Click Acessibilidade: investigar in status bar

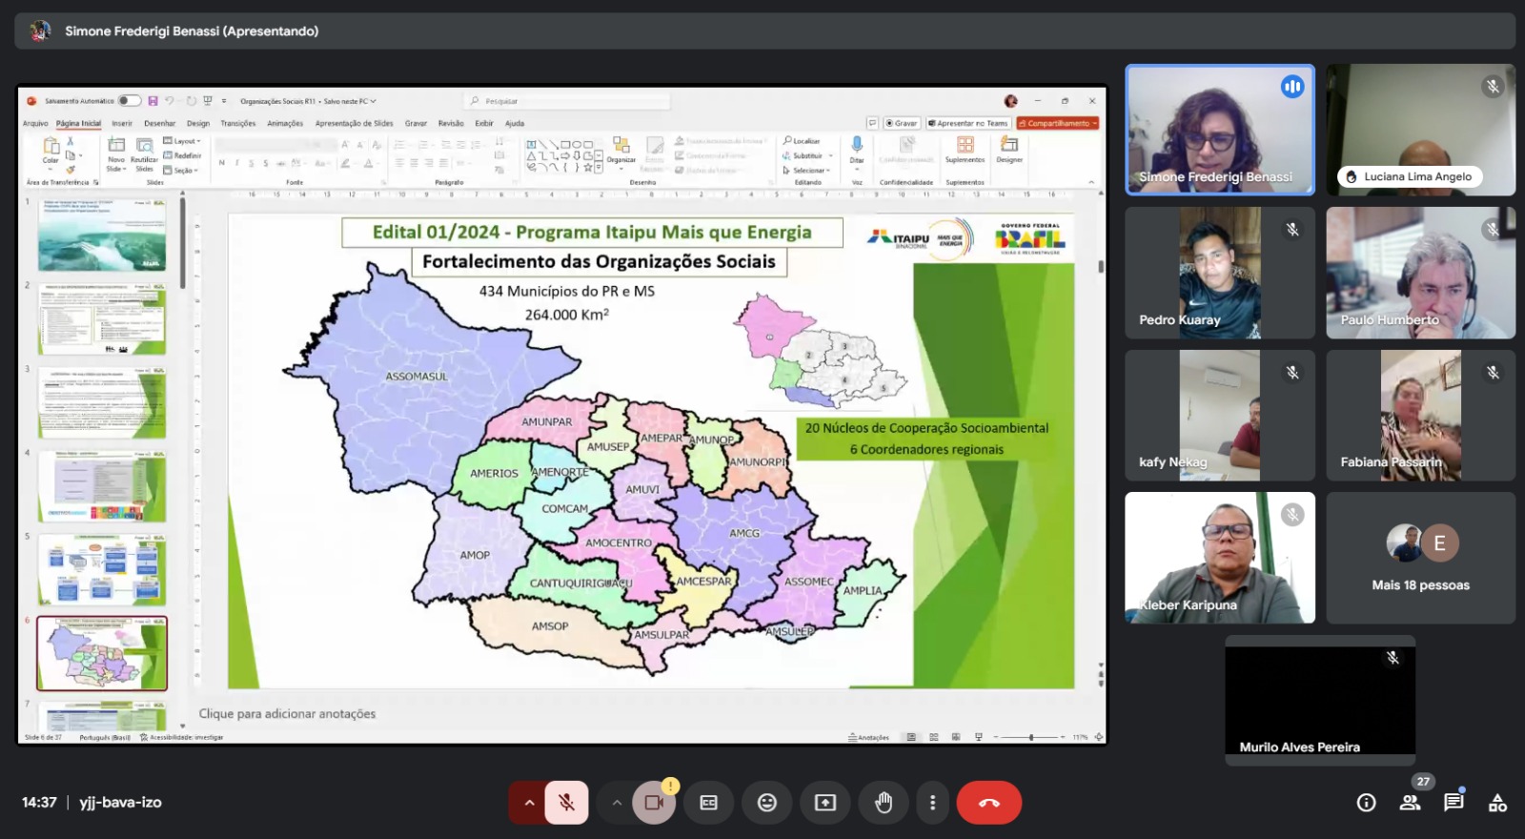[x=182, y=737]
